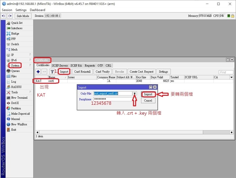Select the cert1 certificate row
The width and height of the screenshot is (236, 178).
[134, 81]
